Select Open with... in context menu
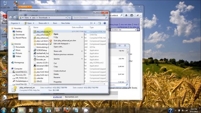 click(x=58, y=47)
